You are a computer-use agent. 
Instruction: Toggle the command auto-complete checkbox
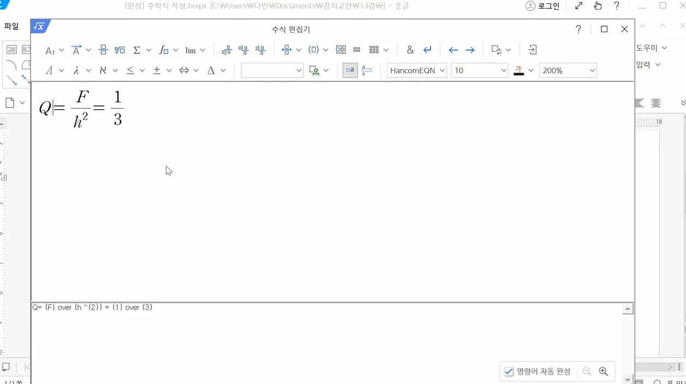pyautogui.click(x=509, y=371)
